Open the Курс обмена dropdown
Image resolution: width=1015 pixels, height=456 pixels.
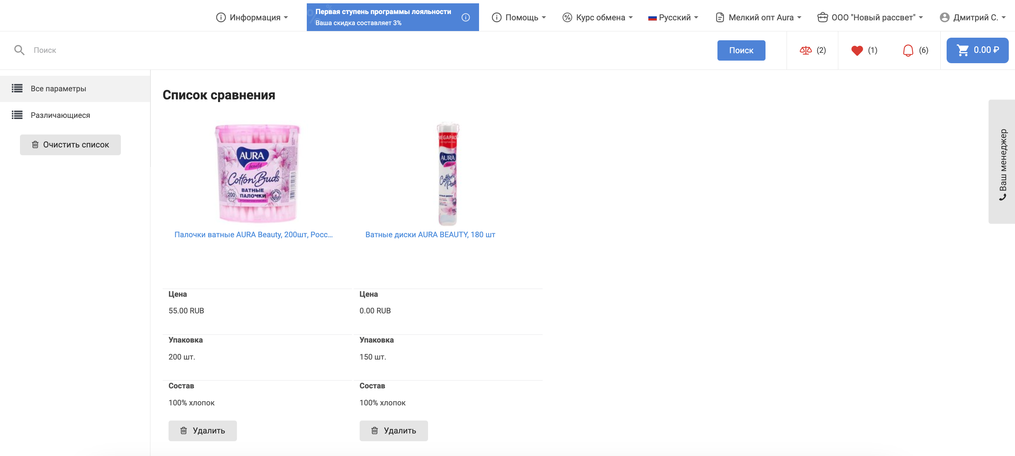click(x=597, y=17)
